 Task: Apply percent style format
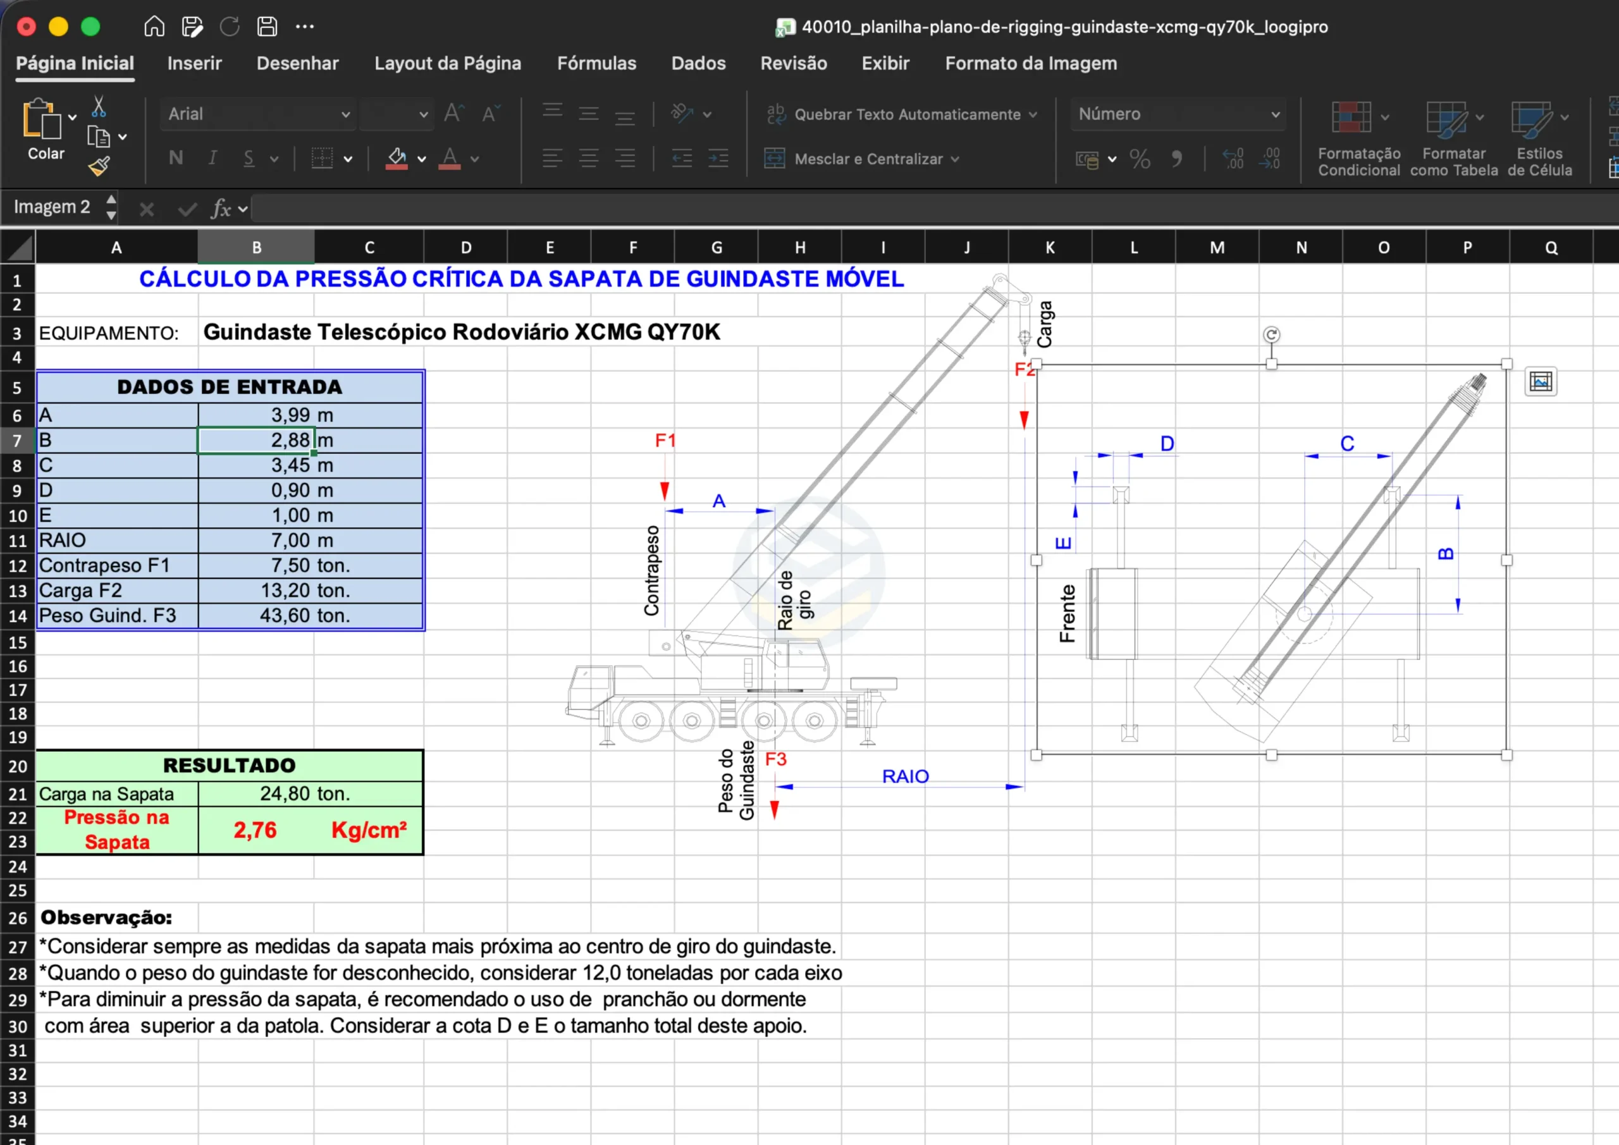click(x=1140, y=159)
